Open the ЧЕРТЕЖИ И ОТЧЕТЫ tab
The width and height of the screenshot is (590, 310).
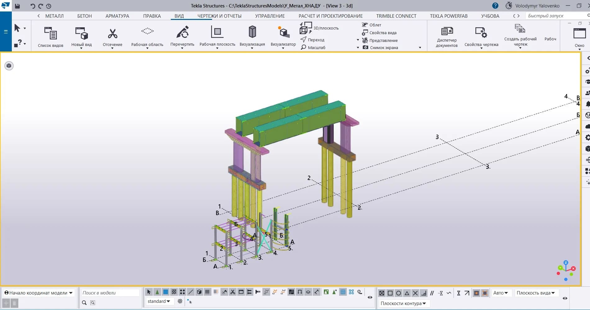(219, 16)
